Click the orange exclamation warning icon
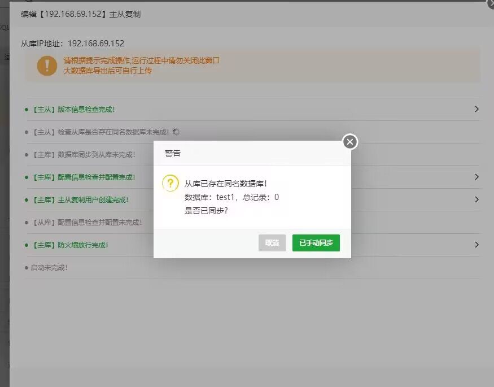 click(x=47, y=66)
